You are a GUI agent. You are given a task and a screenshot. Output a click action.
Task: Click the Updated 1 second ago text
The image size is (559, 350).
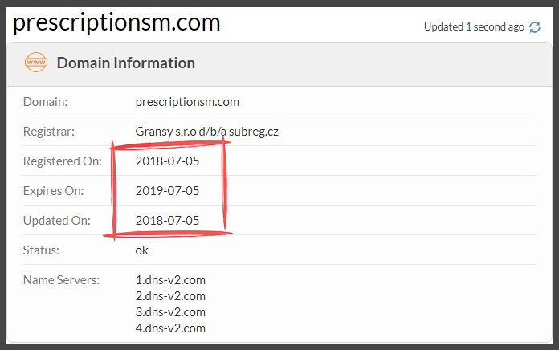coord(474,27)
